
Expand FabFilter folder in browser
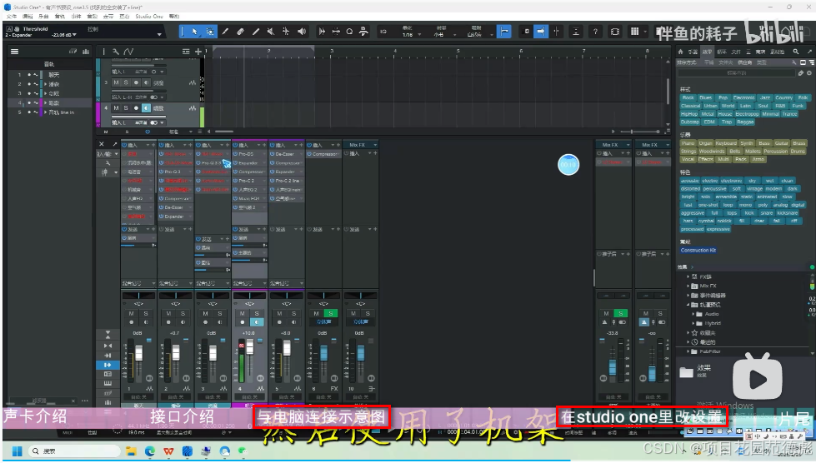tap(688, 351)
